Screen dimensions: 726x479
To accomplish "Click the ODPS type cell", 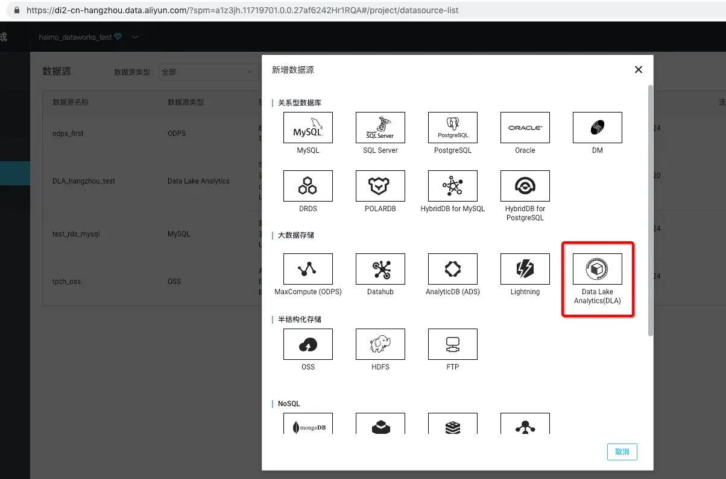I will point(177,134).
